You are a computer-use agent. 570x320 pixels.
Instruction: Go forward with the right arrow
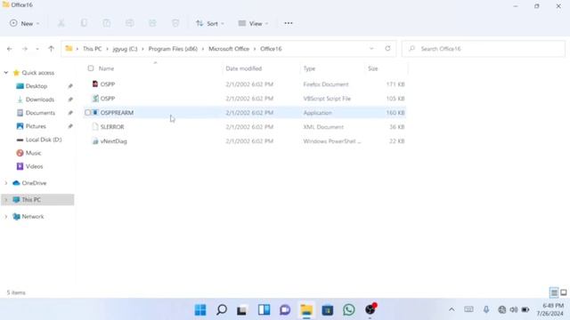tap(25, 49)
